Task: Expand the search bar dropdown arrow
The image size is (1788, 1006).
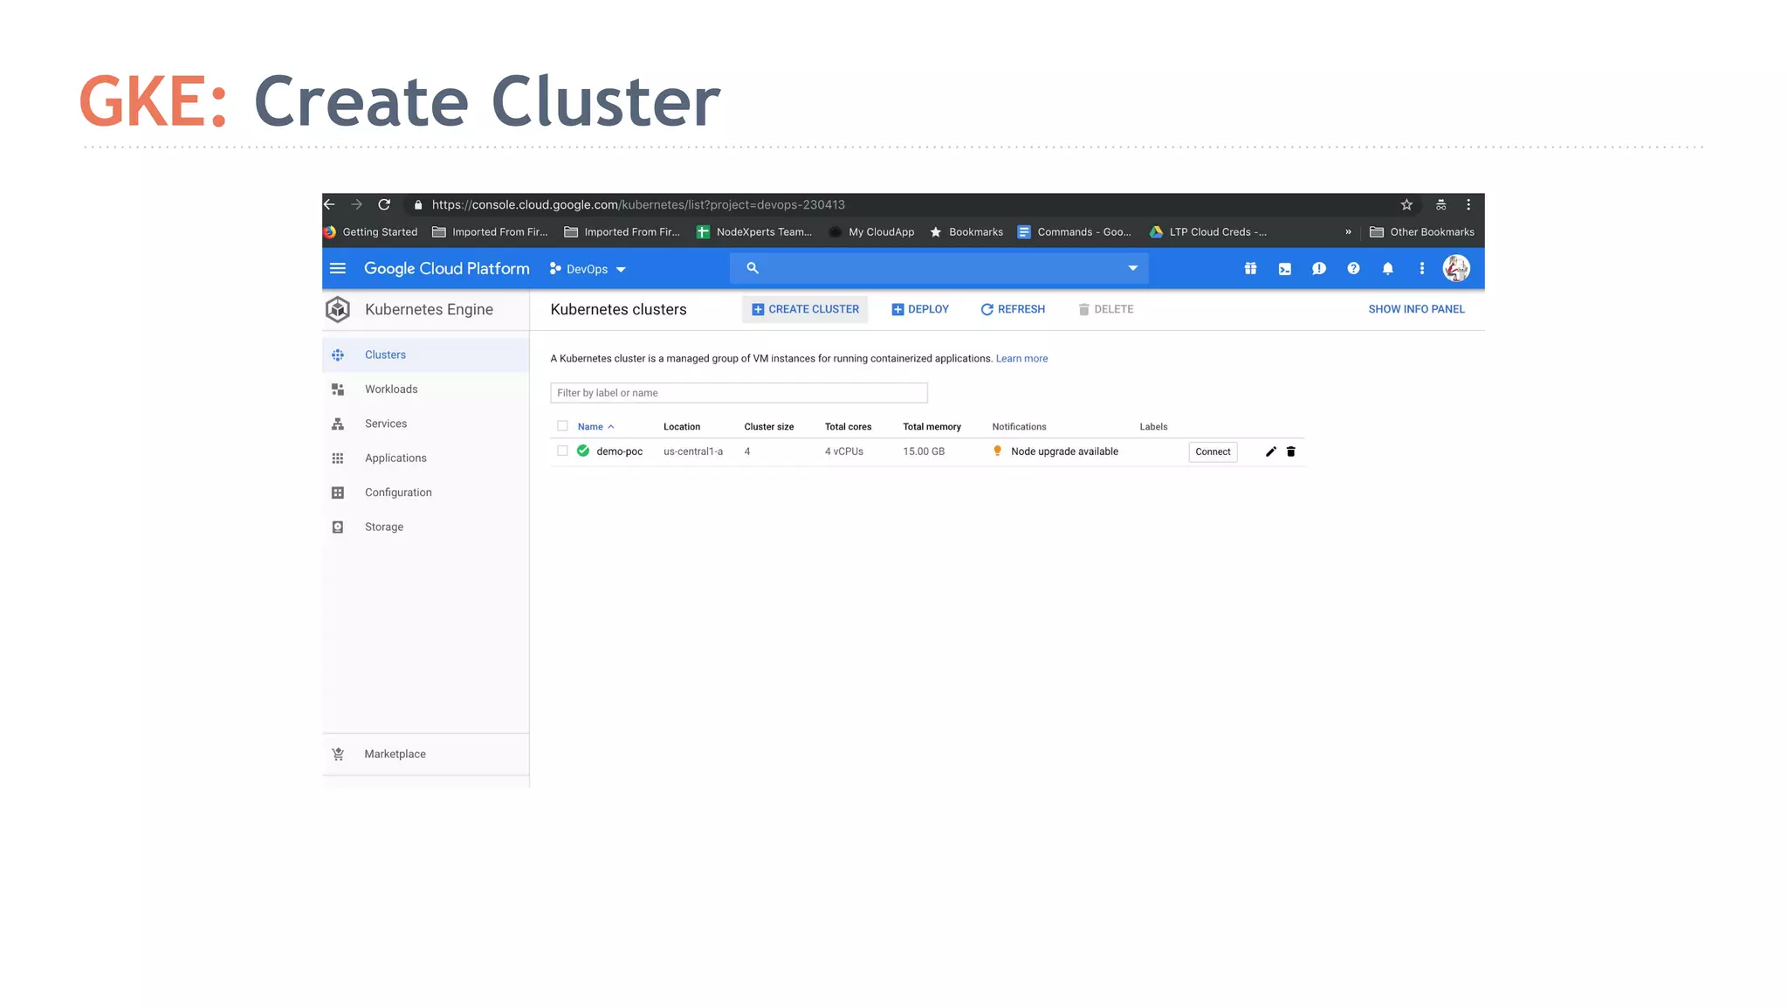Action: click(x=1132, y=268)
